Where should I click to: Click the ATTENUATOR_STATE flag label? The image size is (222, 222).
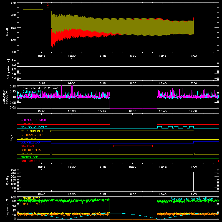pos(34,120)
